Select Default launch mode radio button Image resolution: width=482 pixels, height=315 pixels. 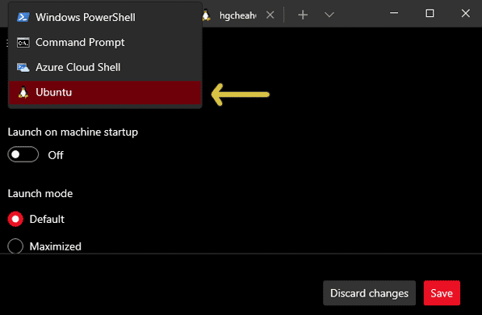(15, 219)
